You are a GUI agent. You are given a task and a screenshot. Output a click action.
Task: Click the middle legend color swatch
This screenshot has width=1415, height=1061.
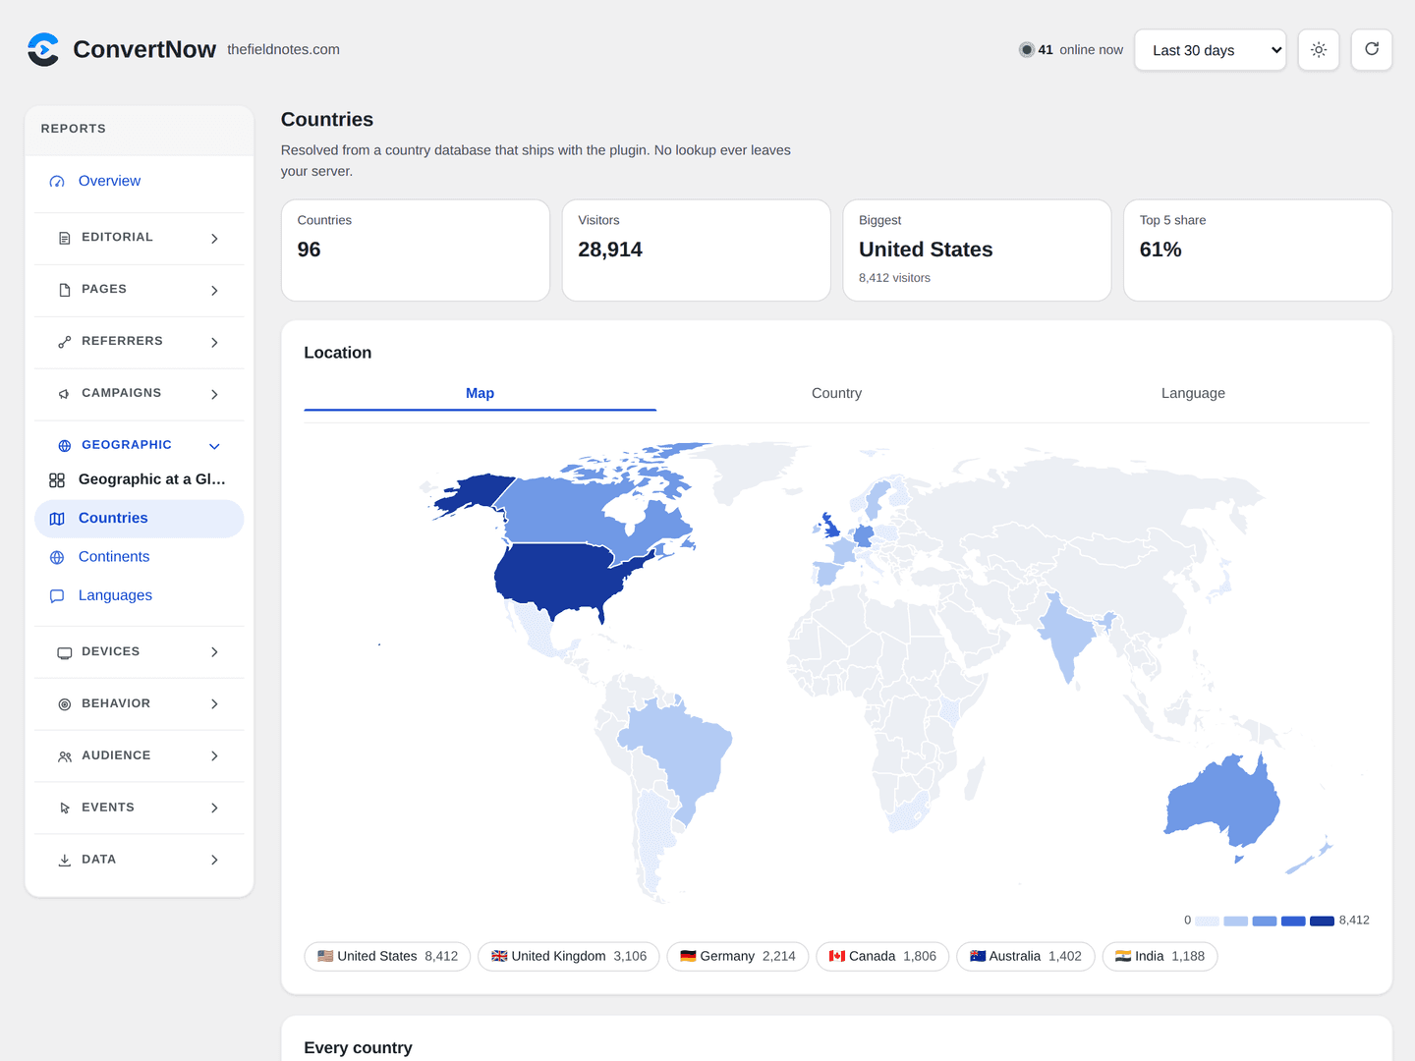(1265, 921)
